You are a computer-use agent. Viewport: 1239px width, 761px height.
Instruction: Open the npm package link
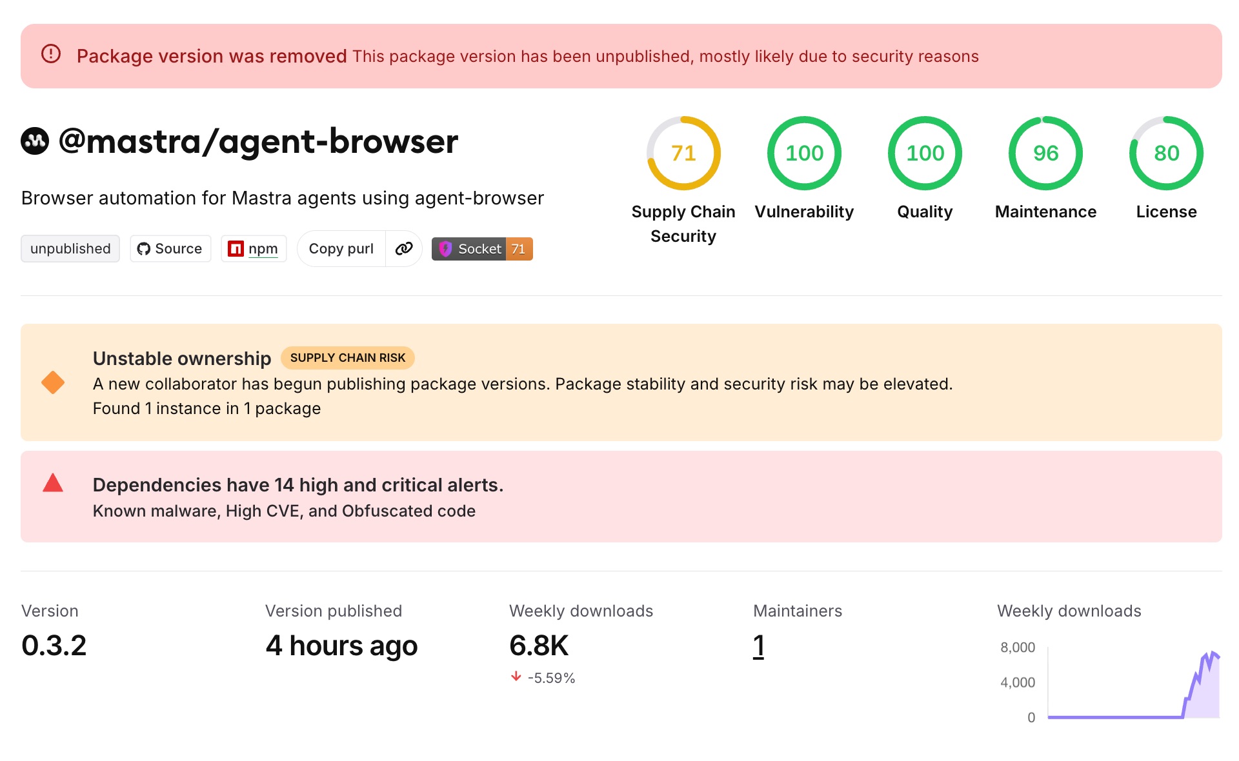pos(254,248)
